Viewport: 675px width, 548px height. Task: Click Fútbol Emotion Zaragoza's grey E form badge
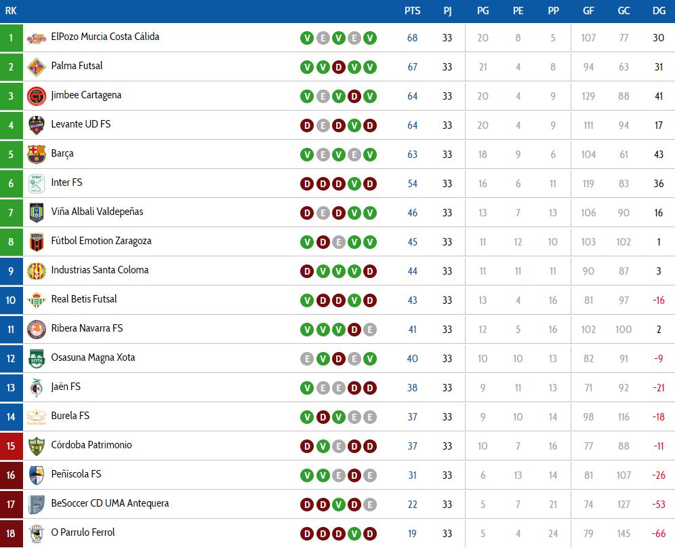point(338,242)
